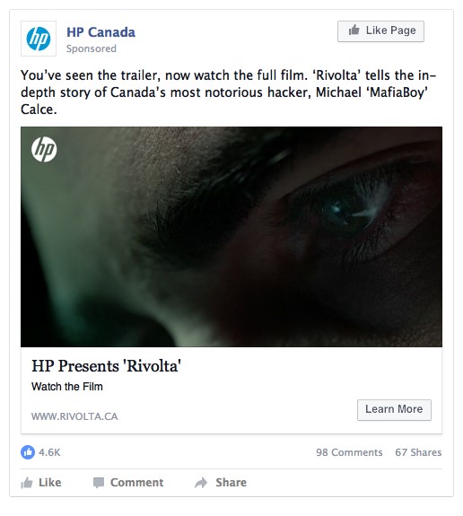View the 4.6K likes count

click(x=49, y=452)
